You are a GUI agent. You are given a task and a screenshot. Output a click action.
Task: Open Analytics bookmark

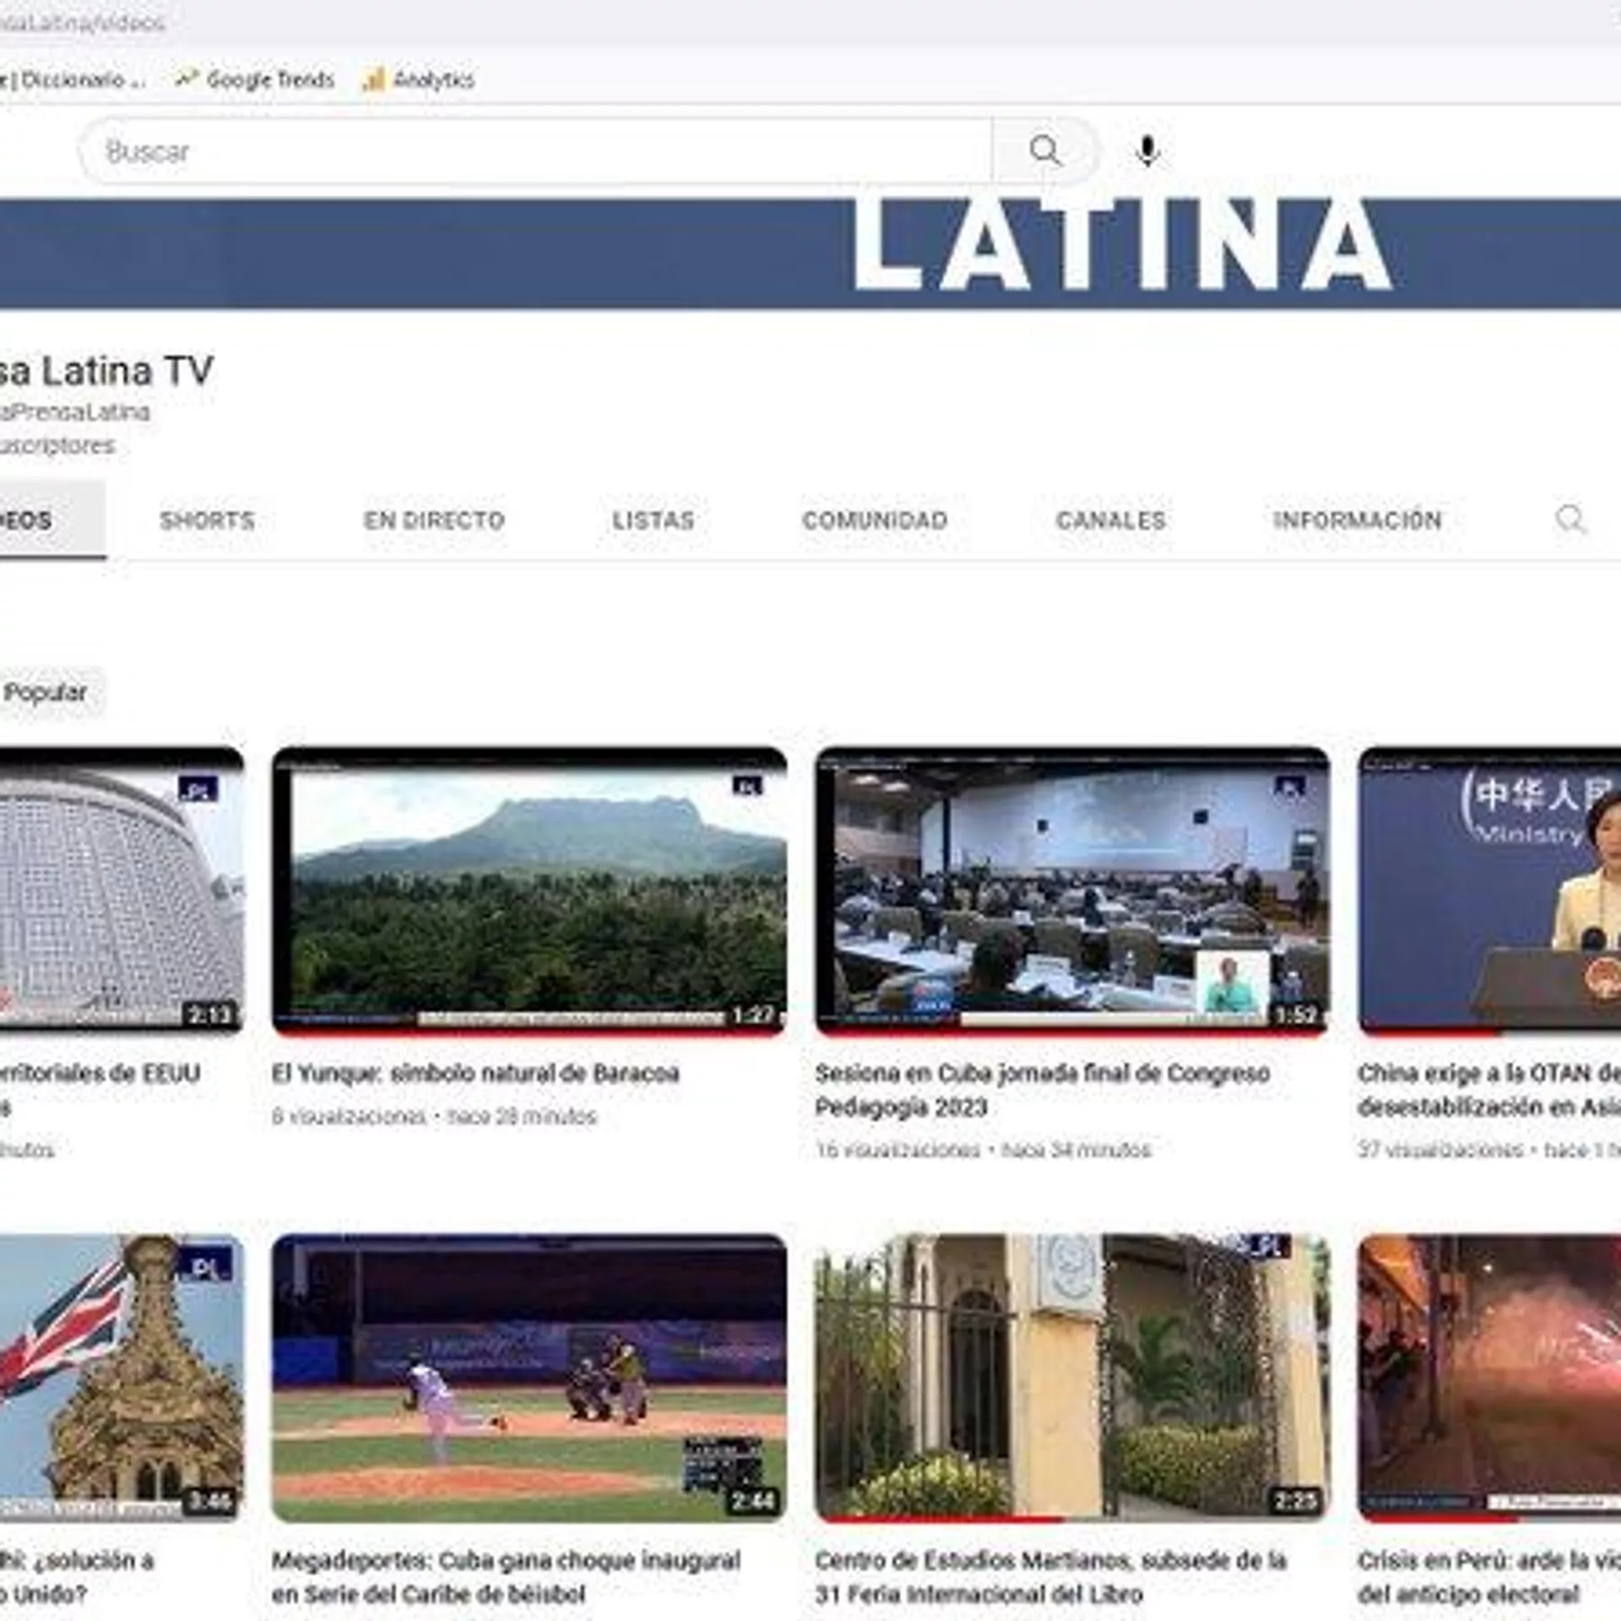point(420,79)
